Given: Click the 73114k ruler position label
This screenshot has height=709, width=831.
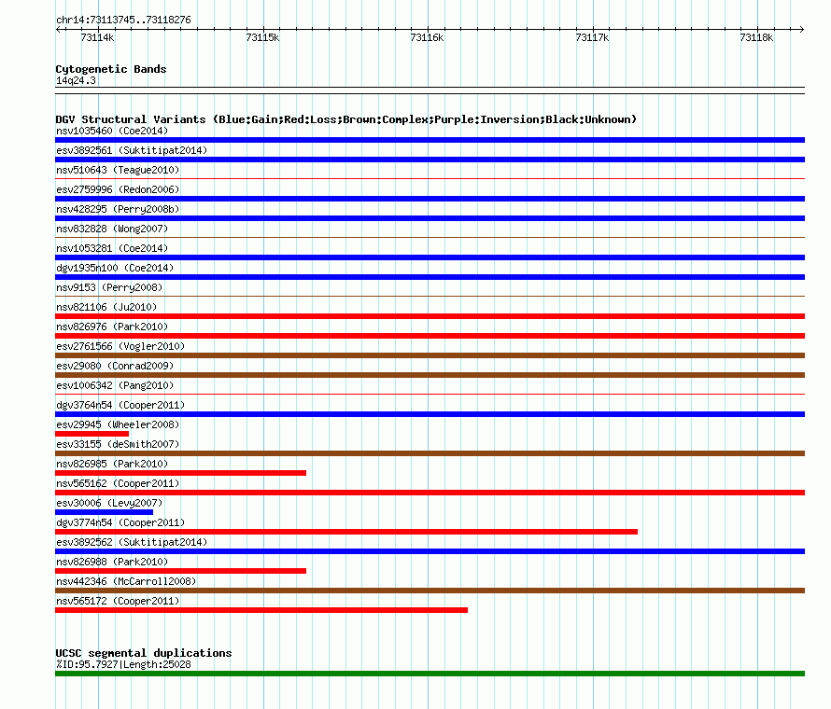Looking at the screenshot, I should [97, 37].
